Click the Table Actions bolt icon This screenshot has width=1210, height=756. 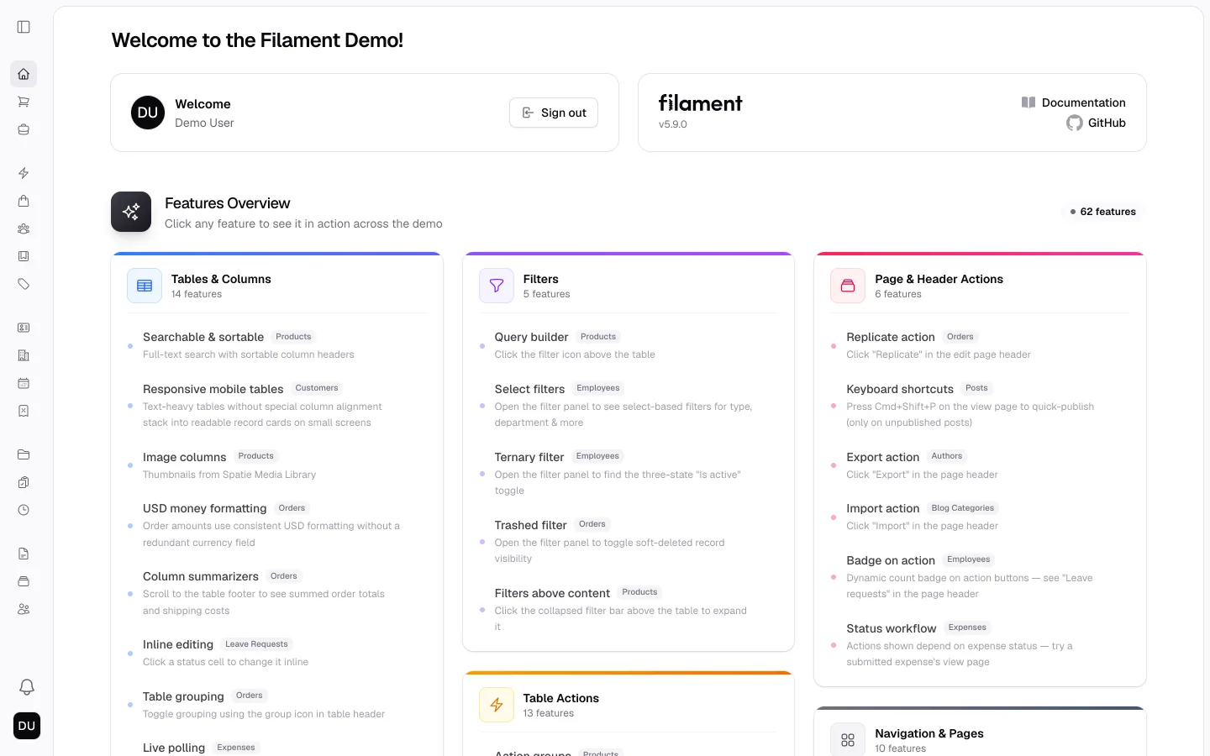497,705
